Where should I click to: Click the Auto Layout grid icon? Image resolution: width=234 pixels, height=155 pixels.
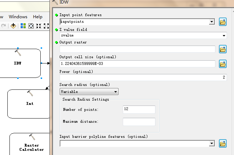pyautogui.click(x=23, y=26)
